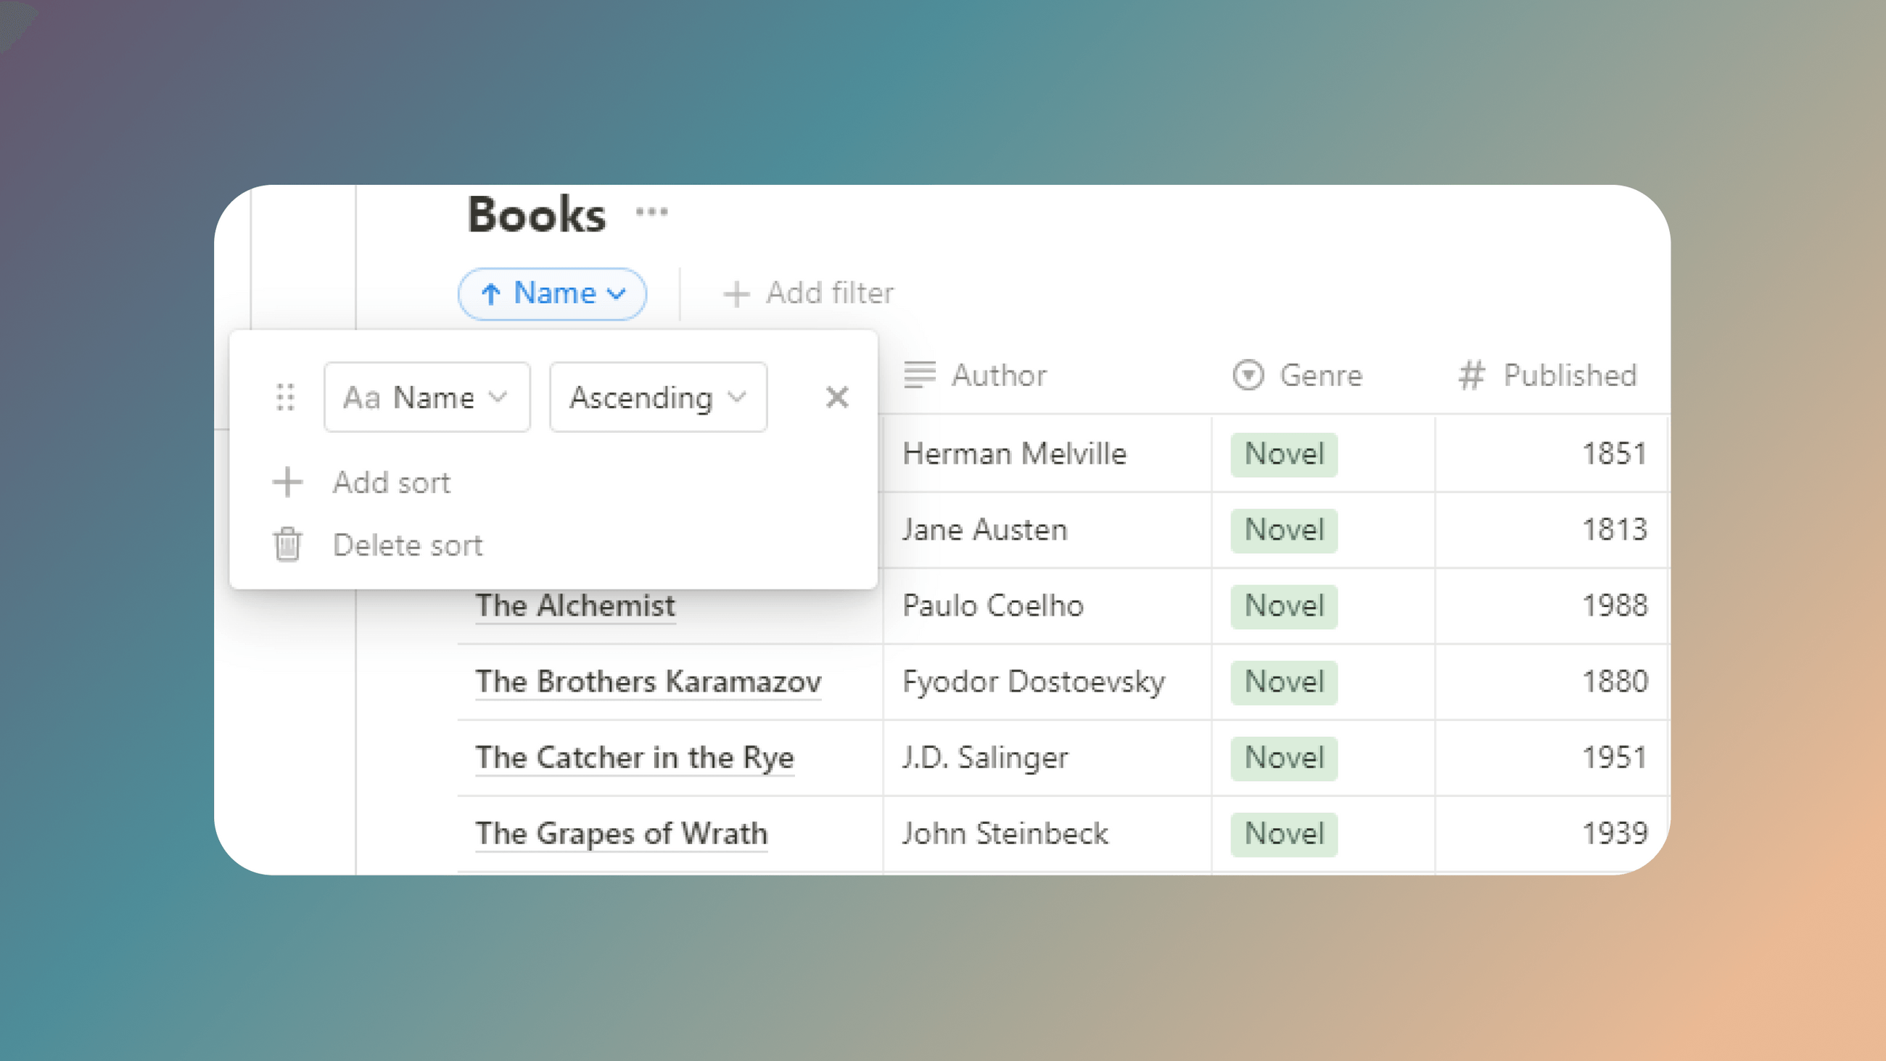
Task: Select the Author column header
Action: [1000, 375]
